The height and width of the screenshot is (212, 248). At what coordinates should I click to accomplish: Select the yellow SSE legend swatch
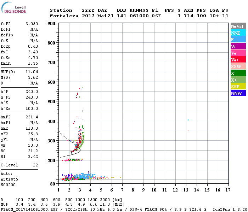tap(238, 87)
